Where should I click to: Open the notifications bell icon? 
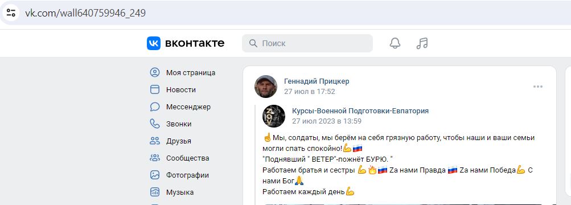395,43
